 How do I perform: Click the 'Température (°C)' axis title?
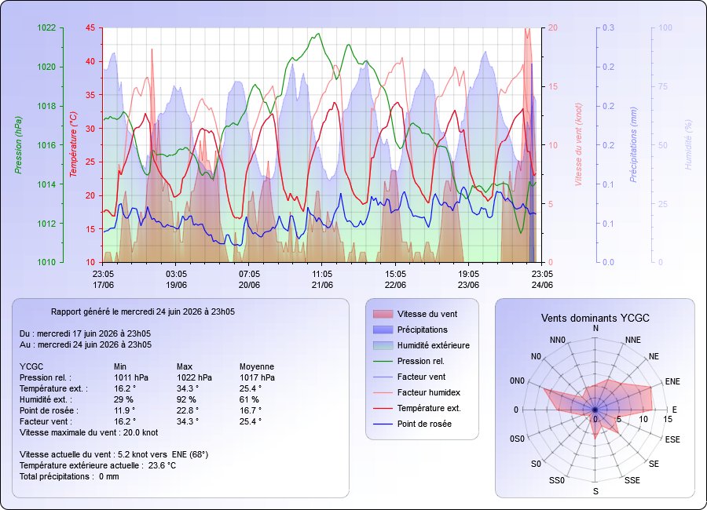point(74,144)
